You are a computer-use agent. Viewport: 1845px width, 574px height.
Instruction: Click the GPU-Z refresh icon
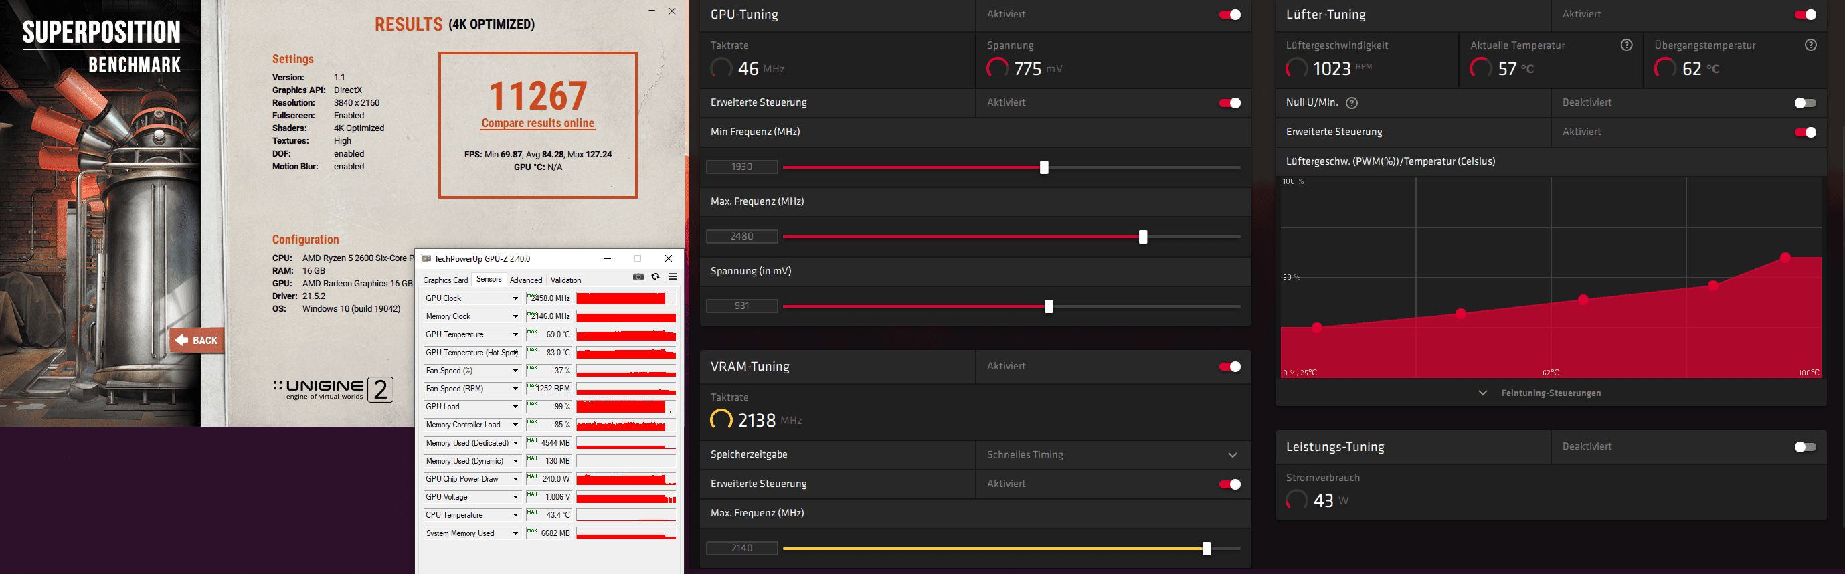click(x=655, y=277)
